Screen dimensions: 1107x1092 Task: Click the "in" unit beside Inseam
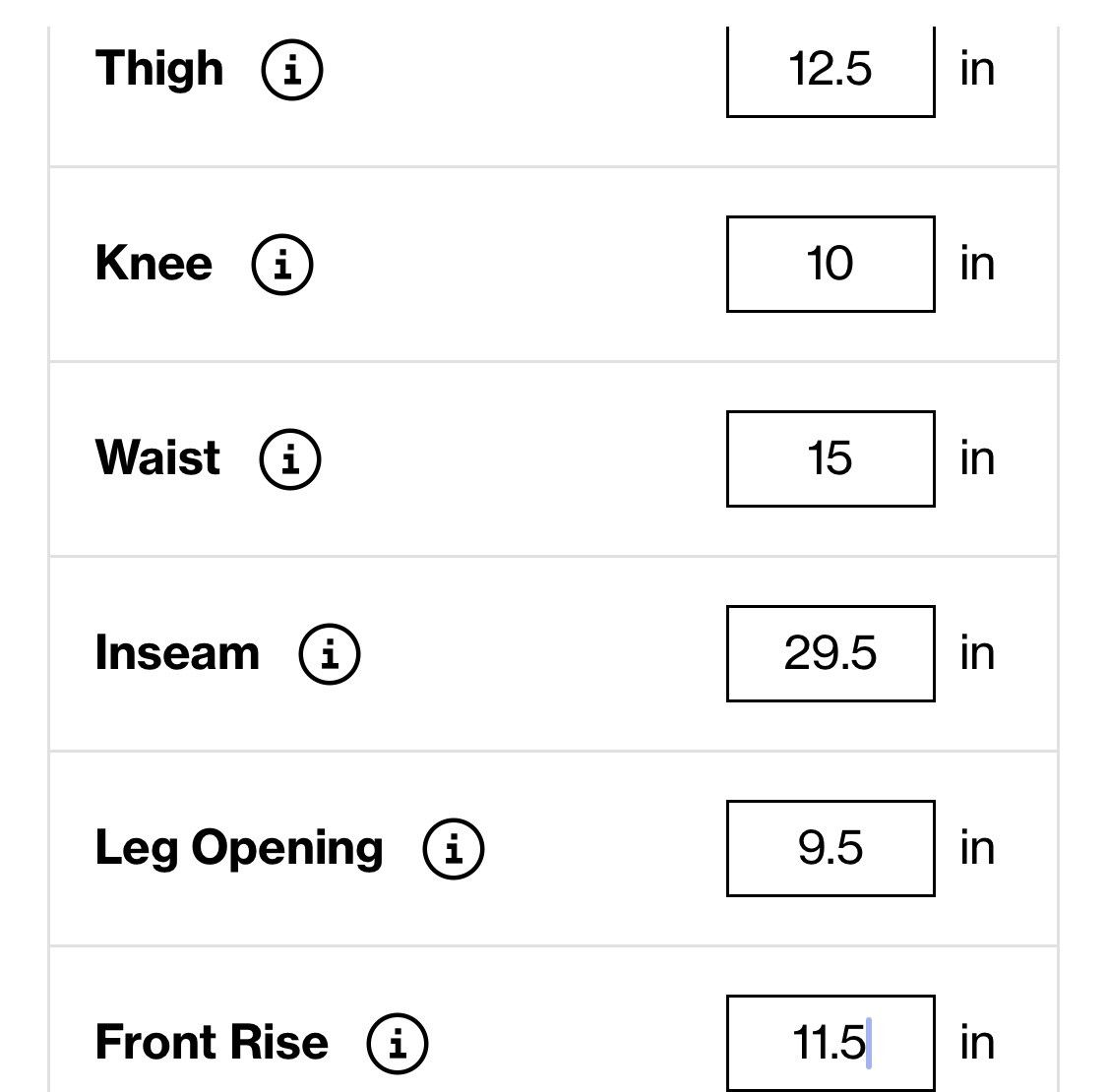click(x=978, y=653)
